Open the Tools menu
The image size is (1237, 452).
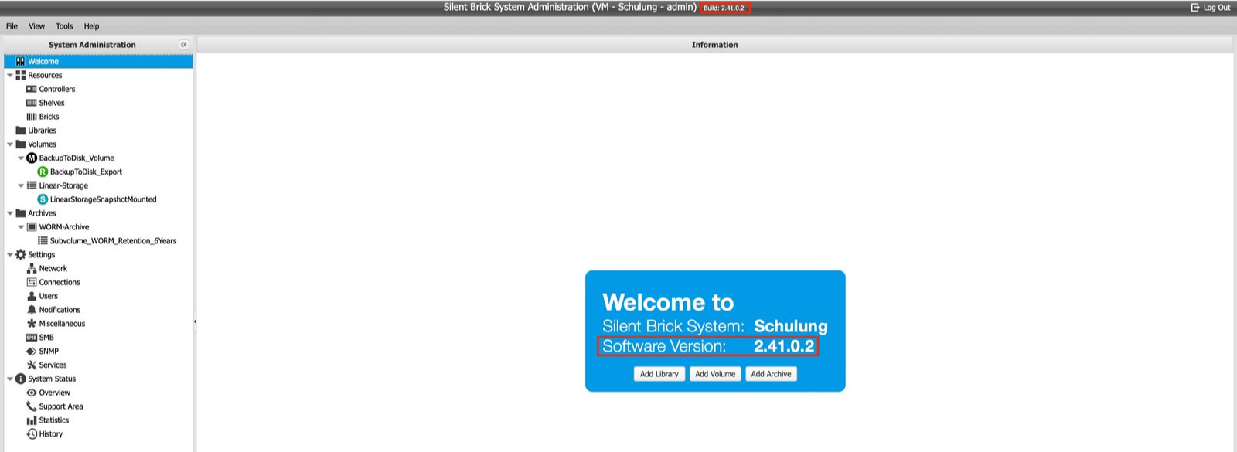tap(64, 26)
